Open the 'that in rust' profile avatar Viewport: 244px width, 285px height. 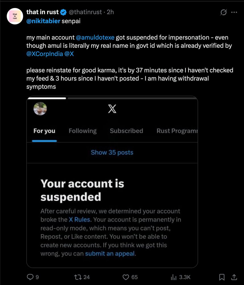15,16
